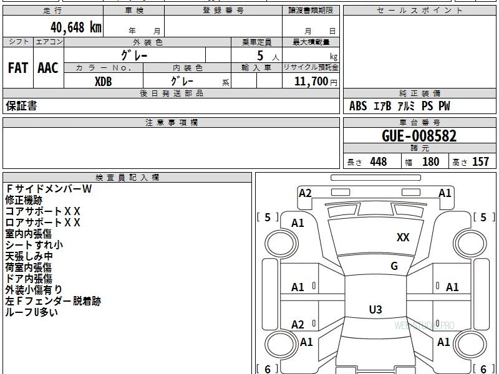
Task: Select the length value 448
Action: point(379,161)
